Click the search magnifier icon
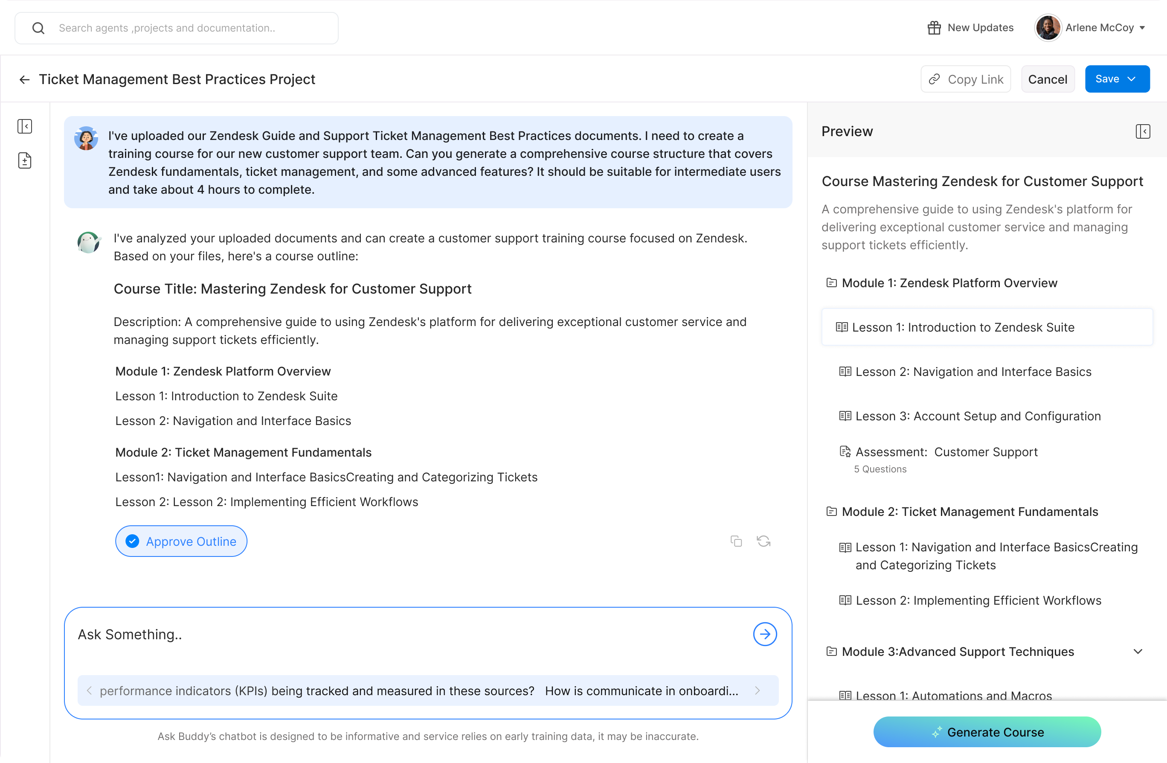The image size is (1167, 763). [x=38, y=29]
